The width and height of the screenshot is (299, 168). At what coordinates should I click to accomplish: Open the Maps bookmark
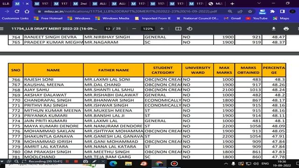click(281, 18)
